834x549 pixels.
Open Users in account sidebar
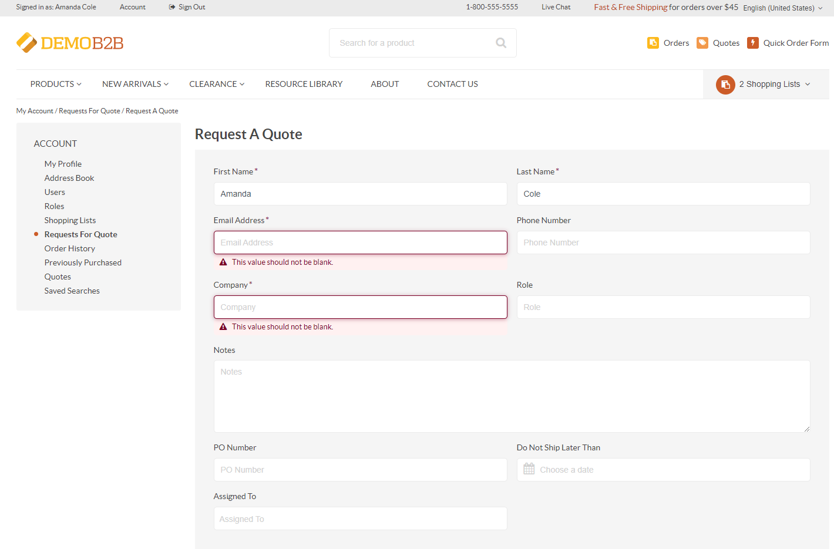(x=55, y=192)
